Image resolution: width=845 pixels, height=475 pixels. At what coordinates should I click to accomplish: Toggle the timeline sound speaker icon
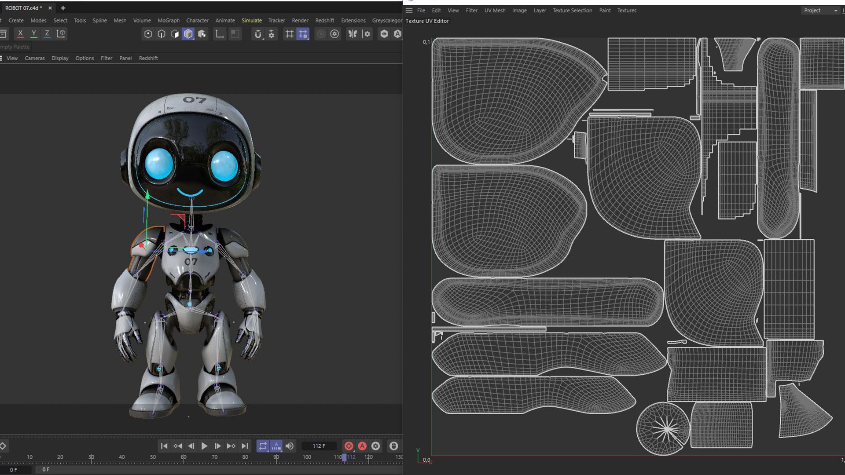[290, 446]
